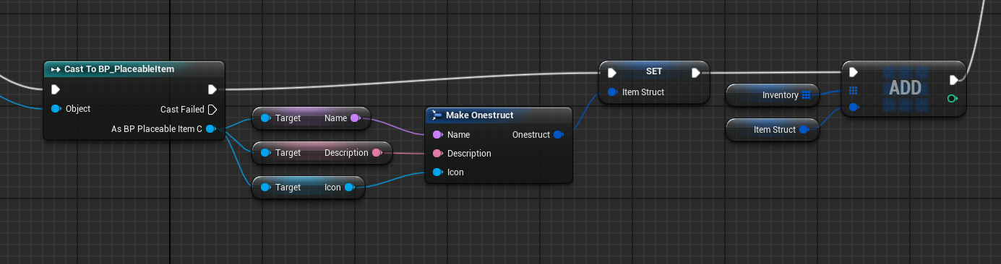Select the Inventory variable getter node

[773, 95]
